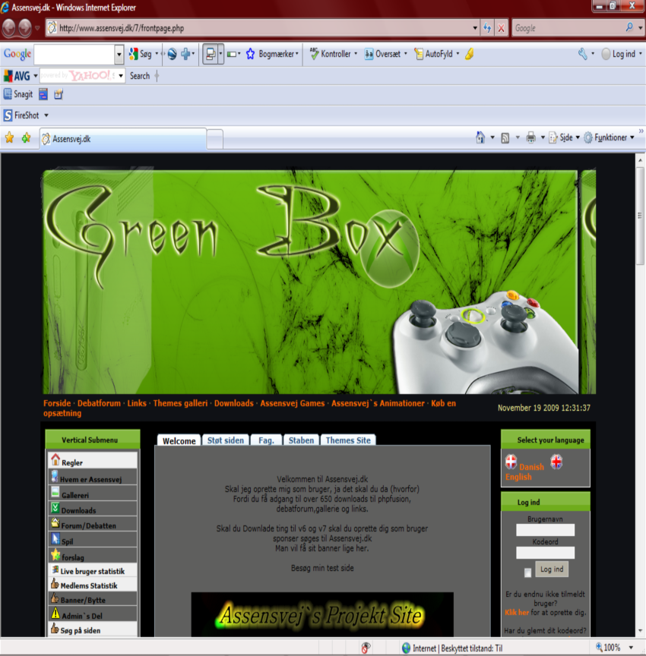Screen dimensions: 646x656
Task: Stop loading with the red X icon
Action: click(501, 28)
